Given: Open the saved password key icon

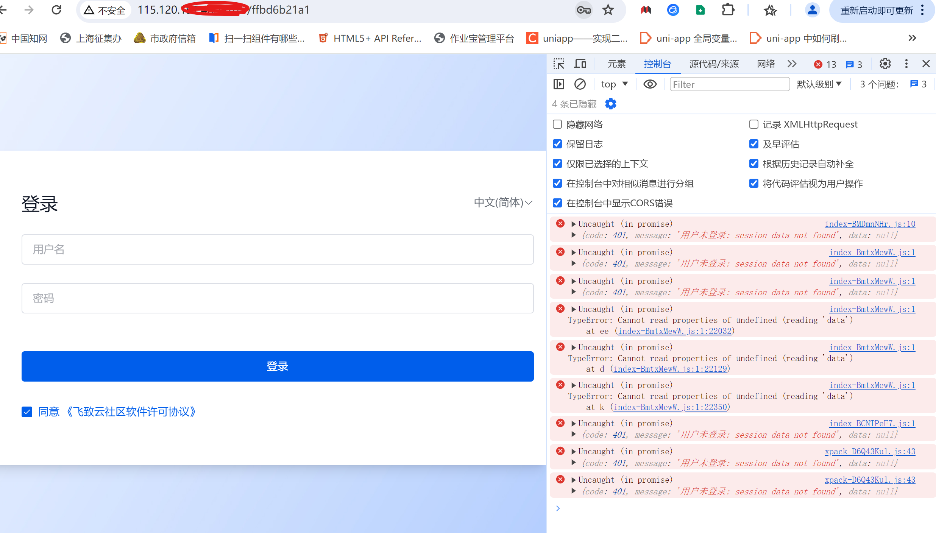Looking at the screenshot, I should click(583, 10).
